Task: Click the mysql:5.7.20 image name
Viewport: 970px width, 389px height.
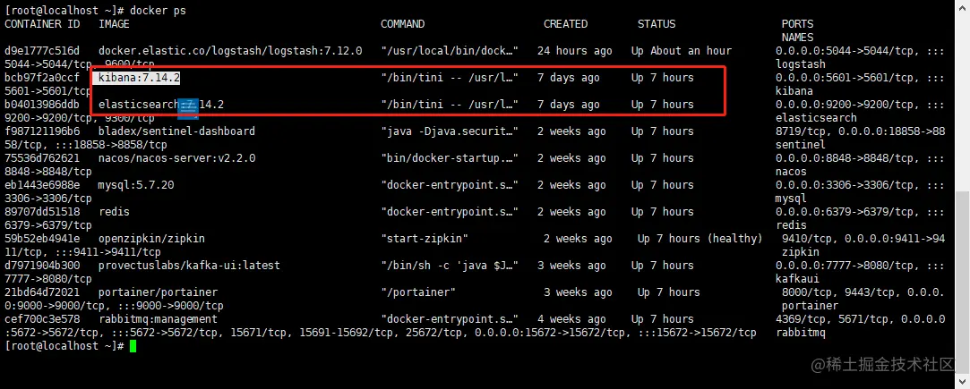Action: click(136, 185)
